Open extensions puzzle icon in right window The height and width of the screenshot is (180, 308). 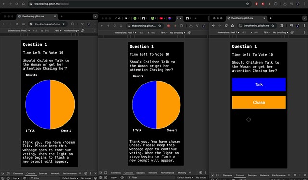tap(282, 25)
